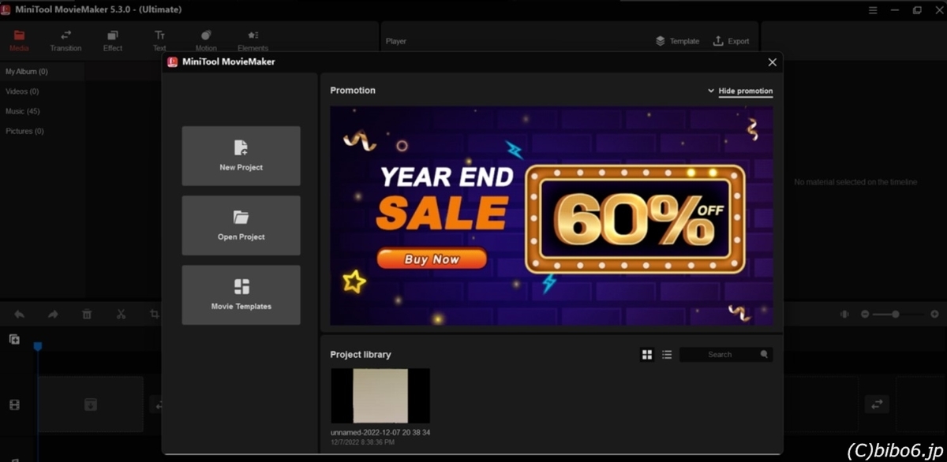Screen dimensions: 947x462
Task: Click the Split scissors icon in timeline toolbar
Action: click(x=121, y=314)
